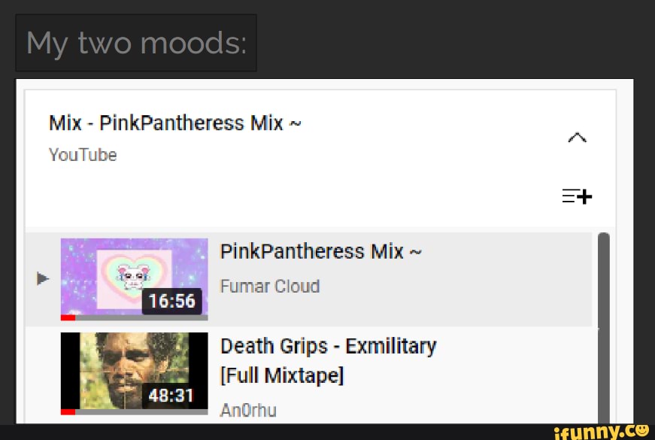The image size is (655, 440).
Task: Click the hamster heart image in first thumbnail
Action: tap(134, 278)
